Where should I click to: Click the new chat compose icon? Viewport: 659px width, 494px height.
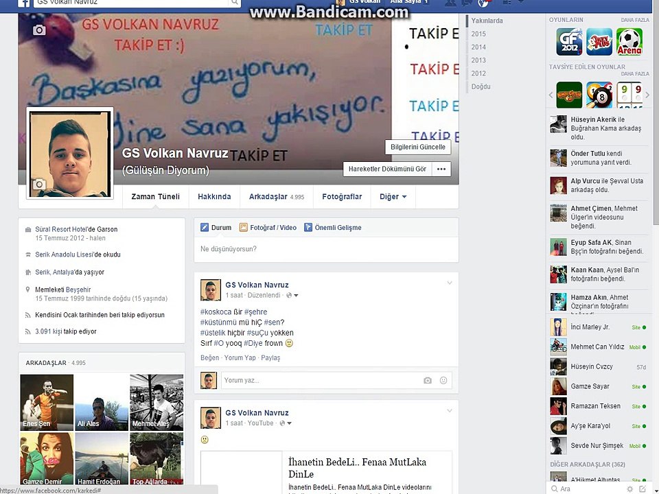click(643, 489)
